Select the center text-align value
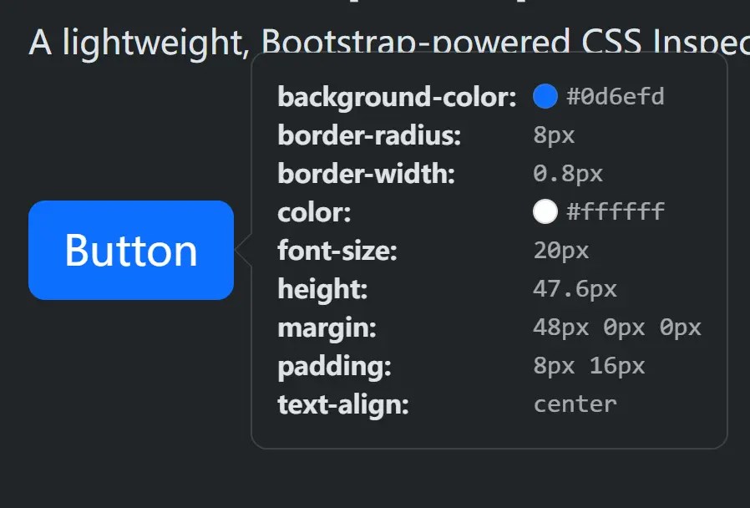Viewport: 750px width, 508px height. click(x=575, y=404)
